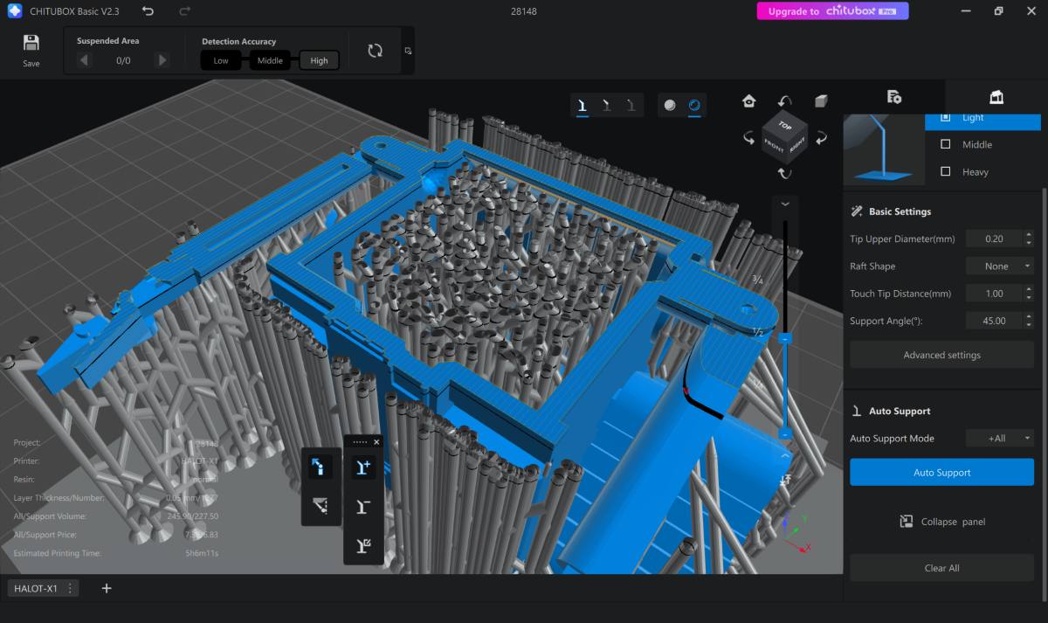
Task: Click Advanced settings button
Action: coord(941,355)
